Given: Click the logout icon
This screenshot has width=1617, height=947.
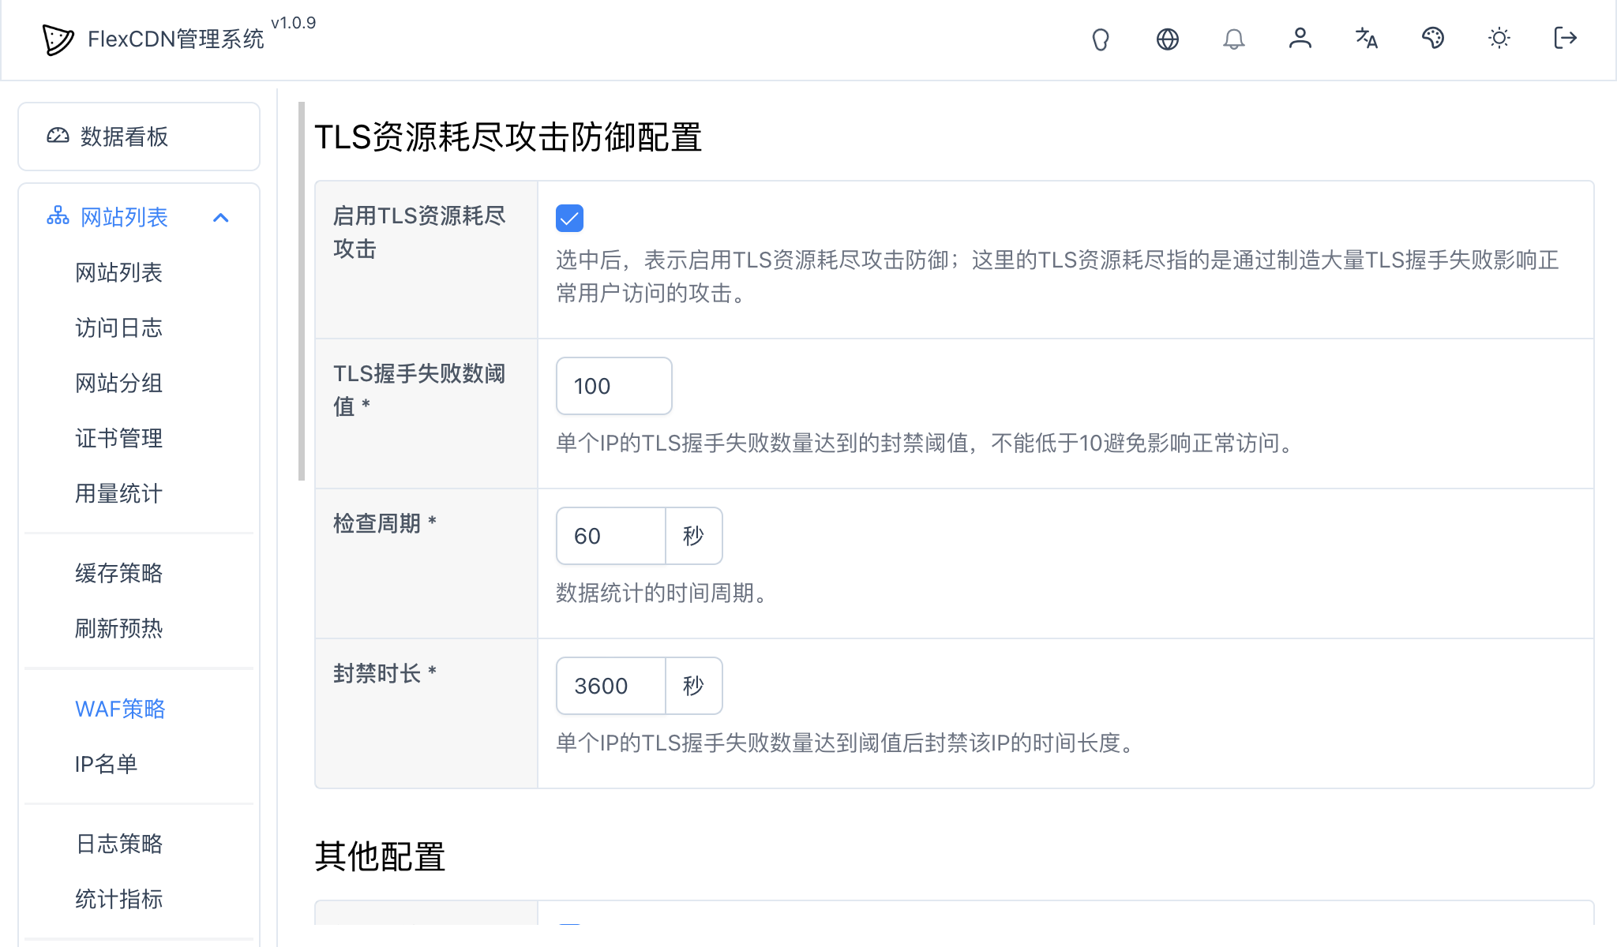Looking at the screenshot, I should click(1564, 39).
